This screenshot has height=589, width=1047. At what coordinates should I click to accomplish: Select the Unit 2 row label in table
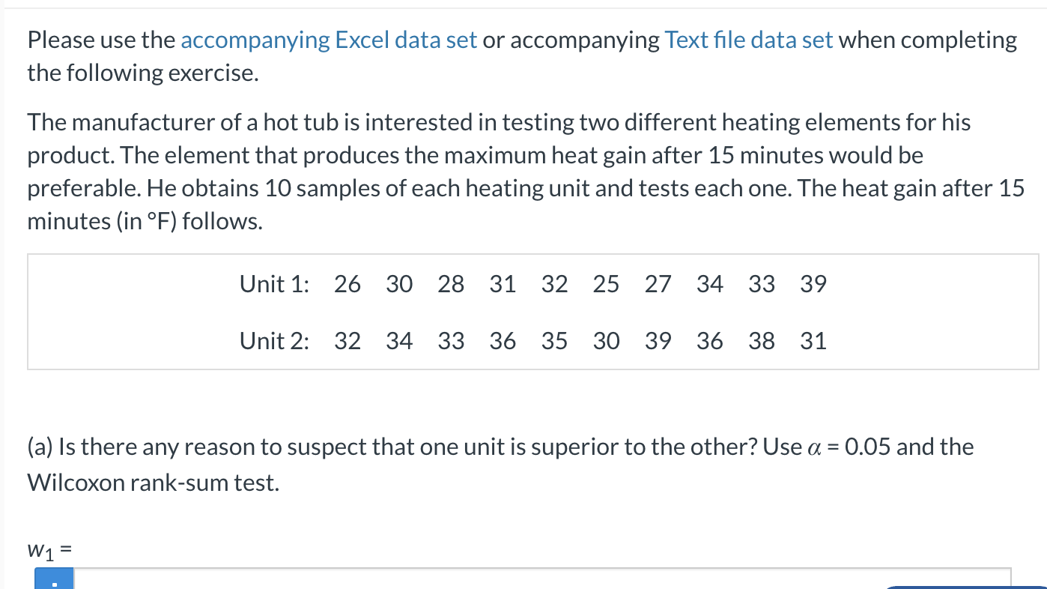coord(273,341)
